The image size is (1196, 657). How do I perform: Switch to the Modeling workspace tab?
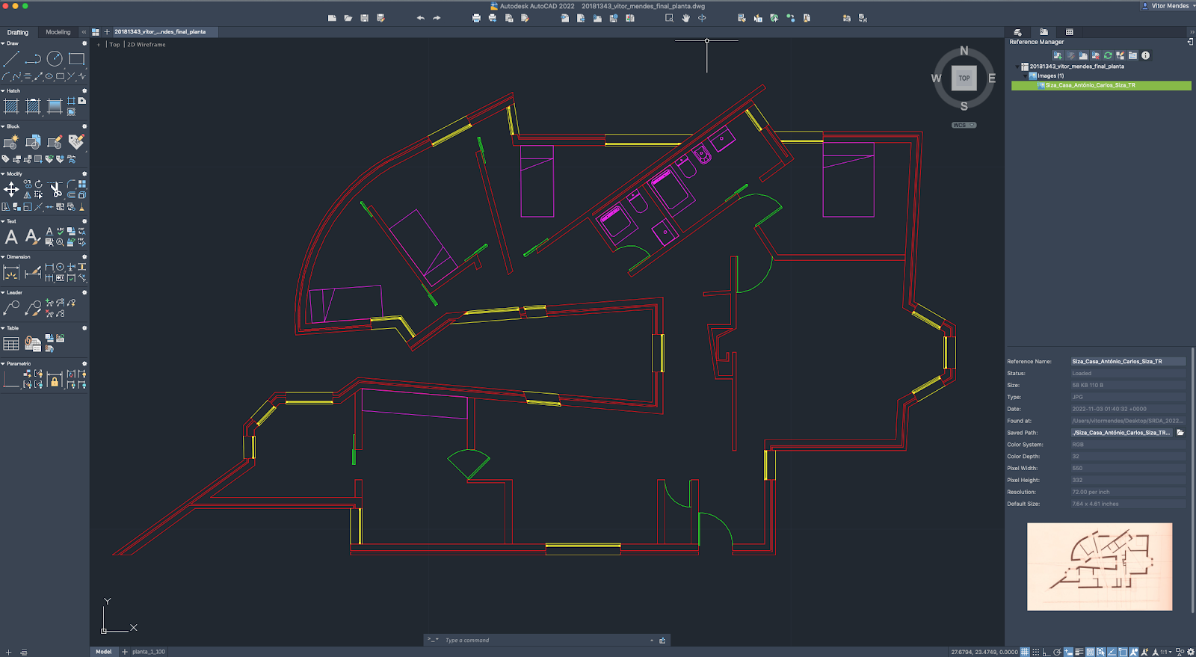coord(58,32)
